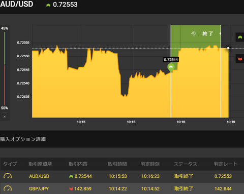Click the red down-arrow Low button
The height and width of the screenshot is (194, 244).
pos(240,59)
